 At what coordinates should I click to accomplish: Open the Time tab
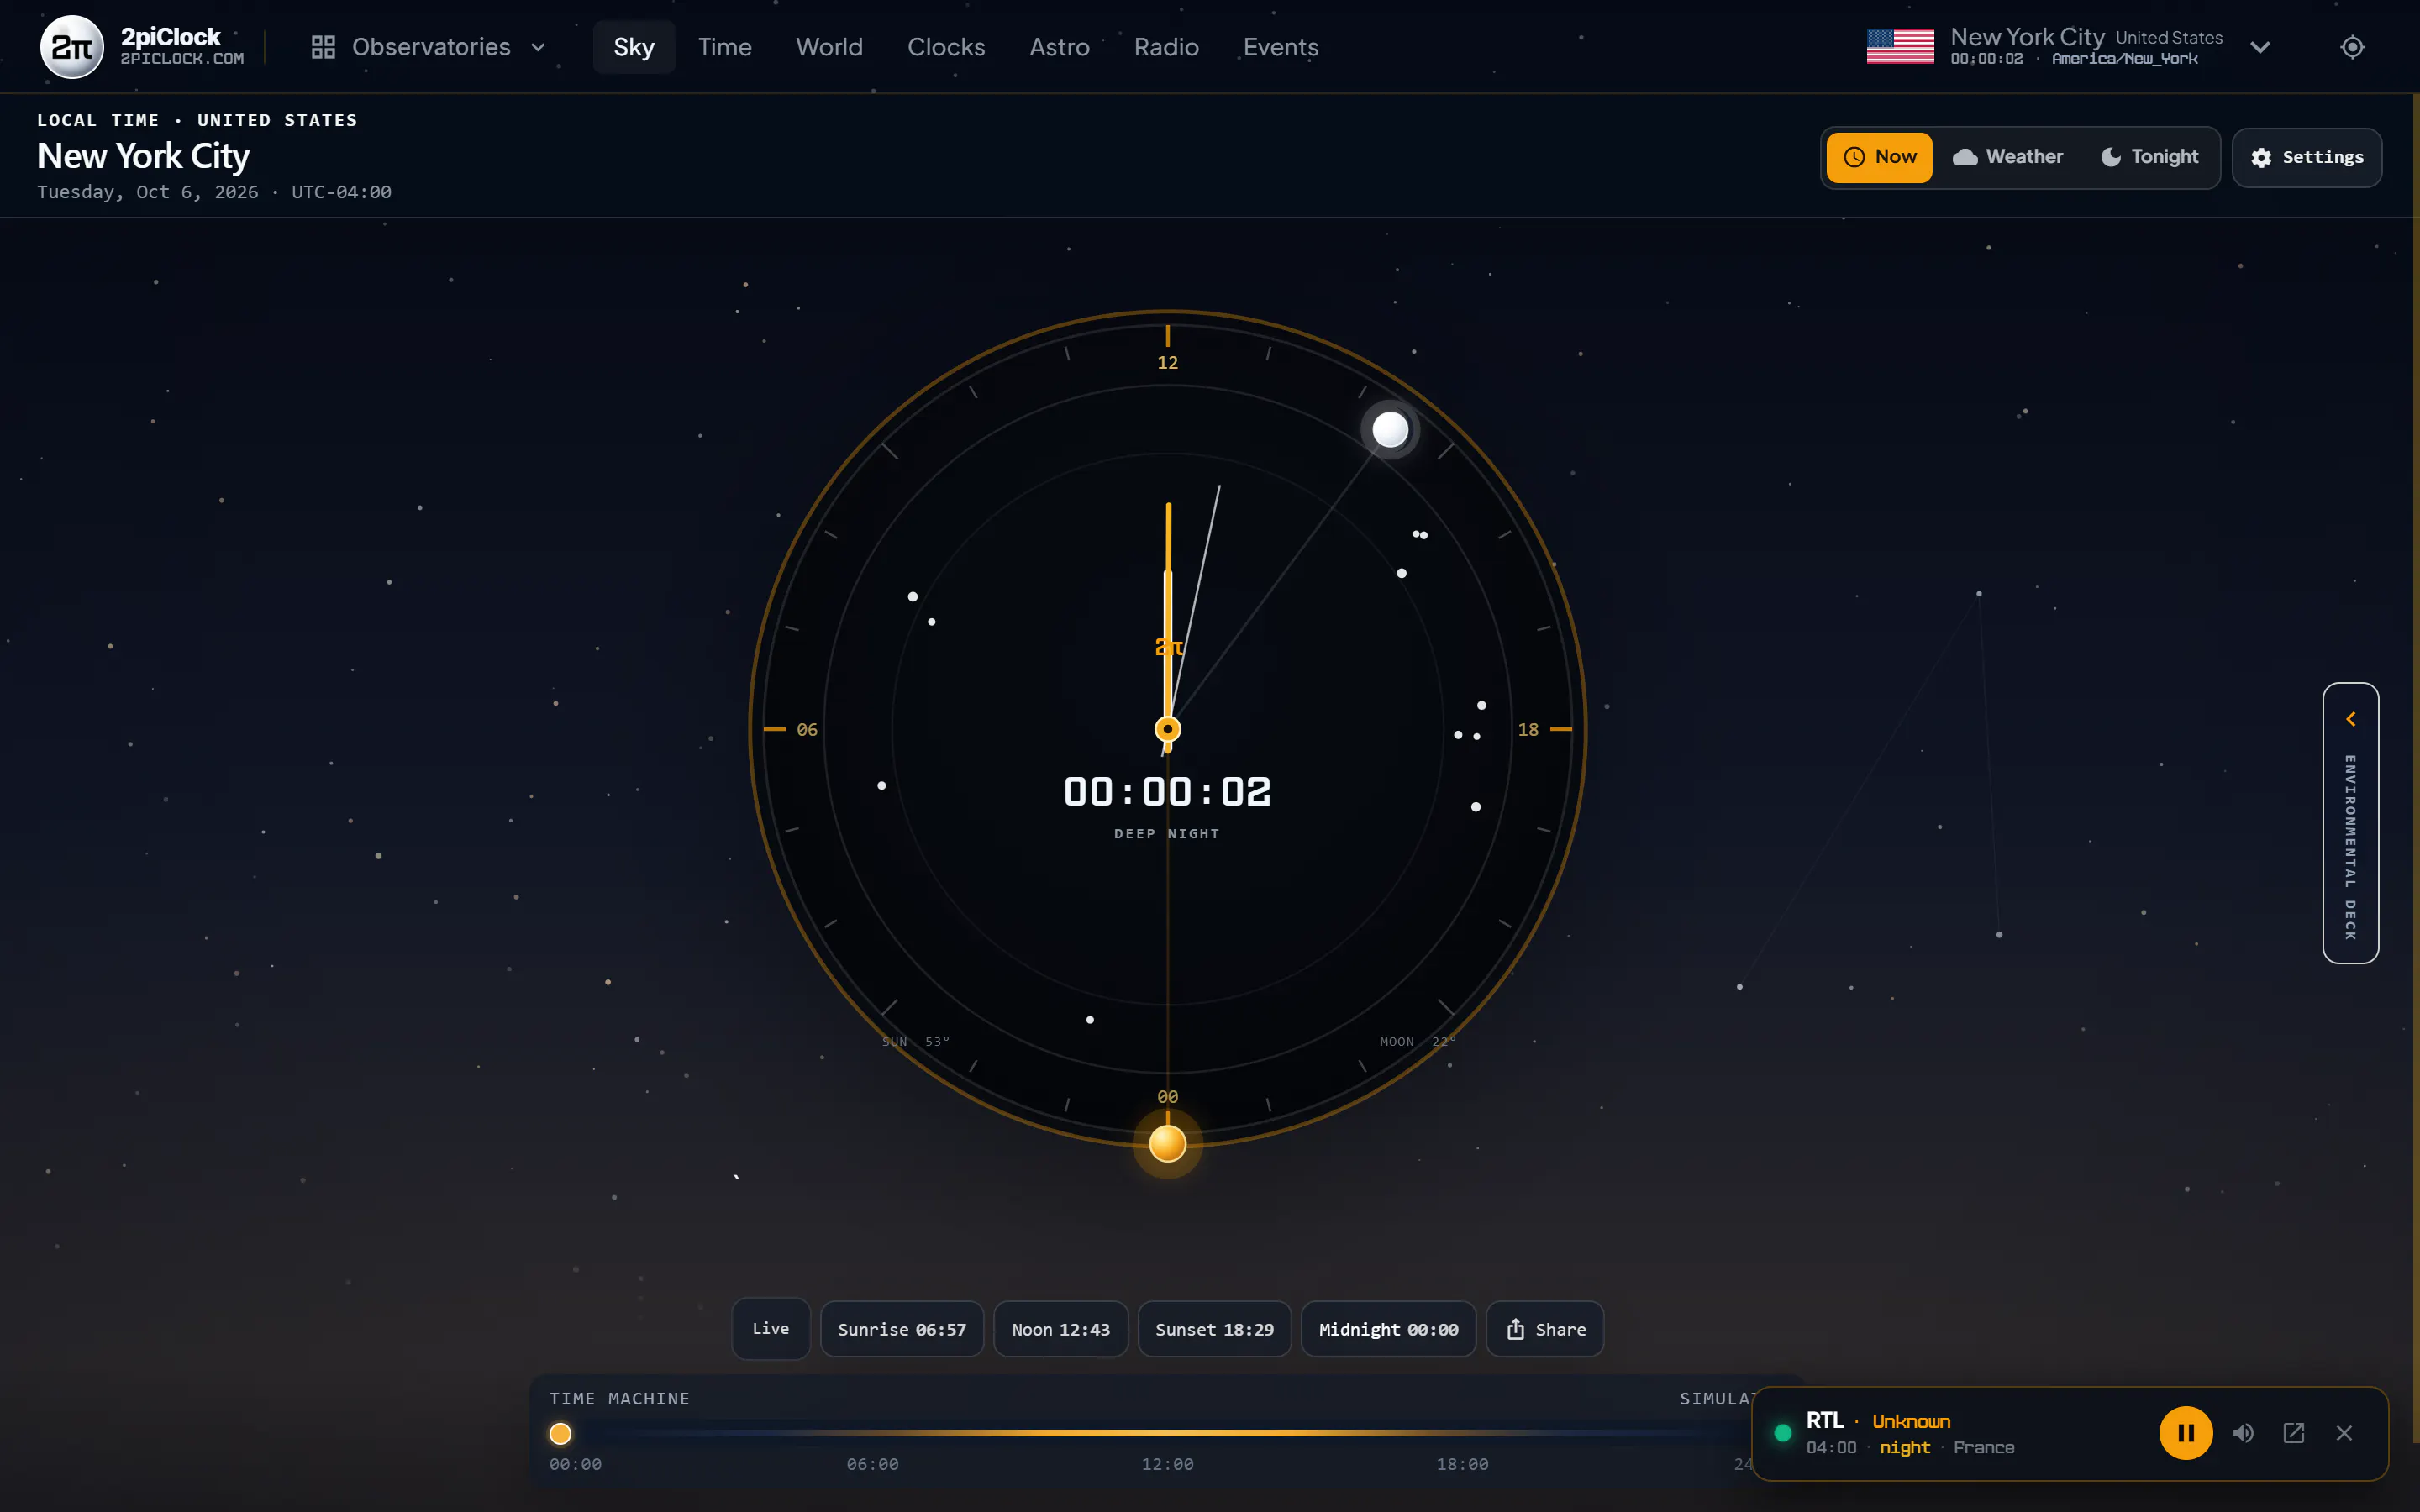pyautogui.click(x=724, y=47)
